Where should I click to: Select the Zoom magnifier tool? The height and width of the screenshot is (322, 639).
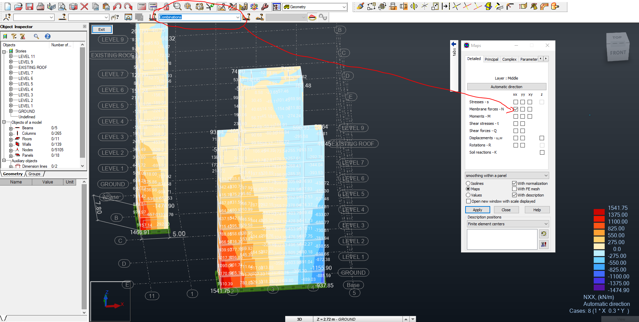(x=177, y=6)
